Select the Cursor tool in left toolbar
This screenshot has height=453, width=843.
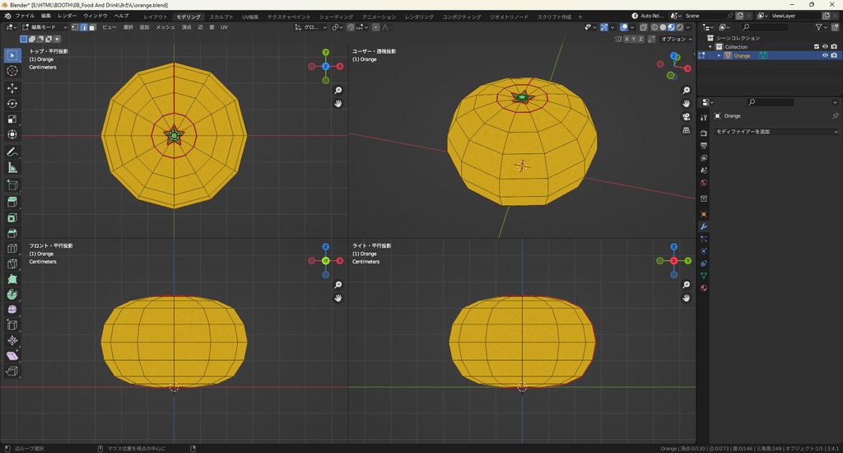pos(12,71)
